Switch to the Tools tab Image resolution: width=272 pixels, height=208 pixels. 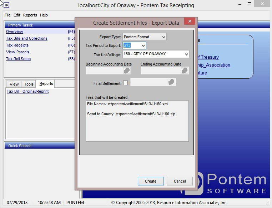pyautogui.click(x=29, y=84)
